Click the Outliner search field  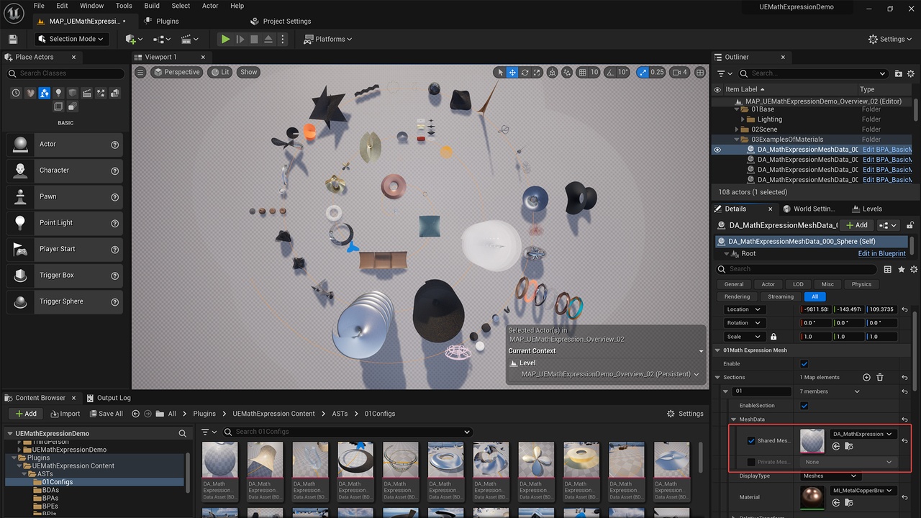click(813, 73)
